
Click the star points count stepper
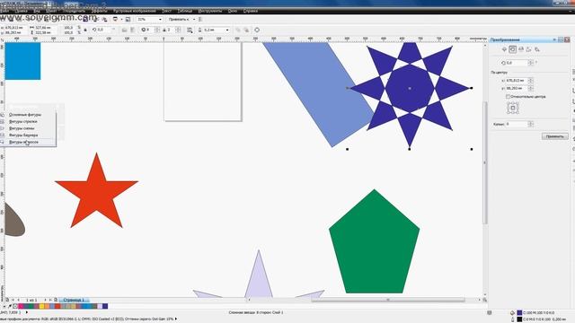coord(157,30)
